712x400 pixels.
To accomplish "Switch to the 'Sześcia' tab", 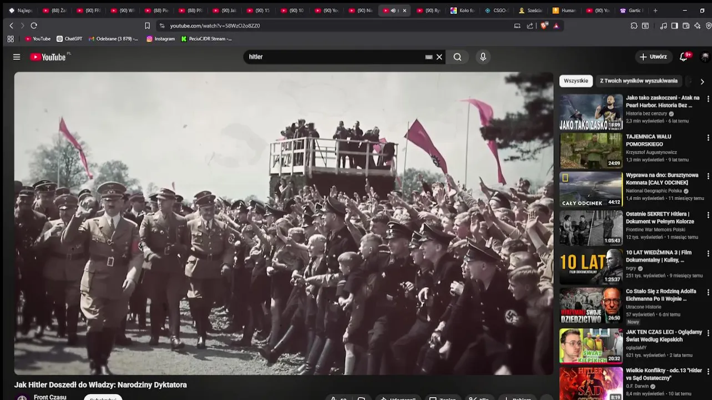I will coord(531,11).
